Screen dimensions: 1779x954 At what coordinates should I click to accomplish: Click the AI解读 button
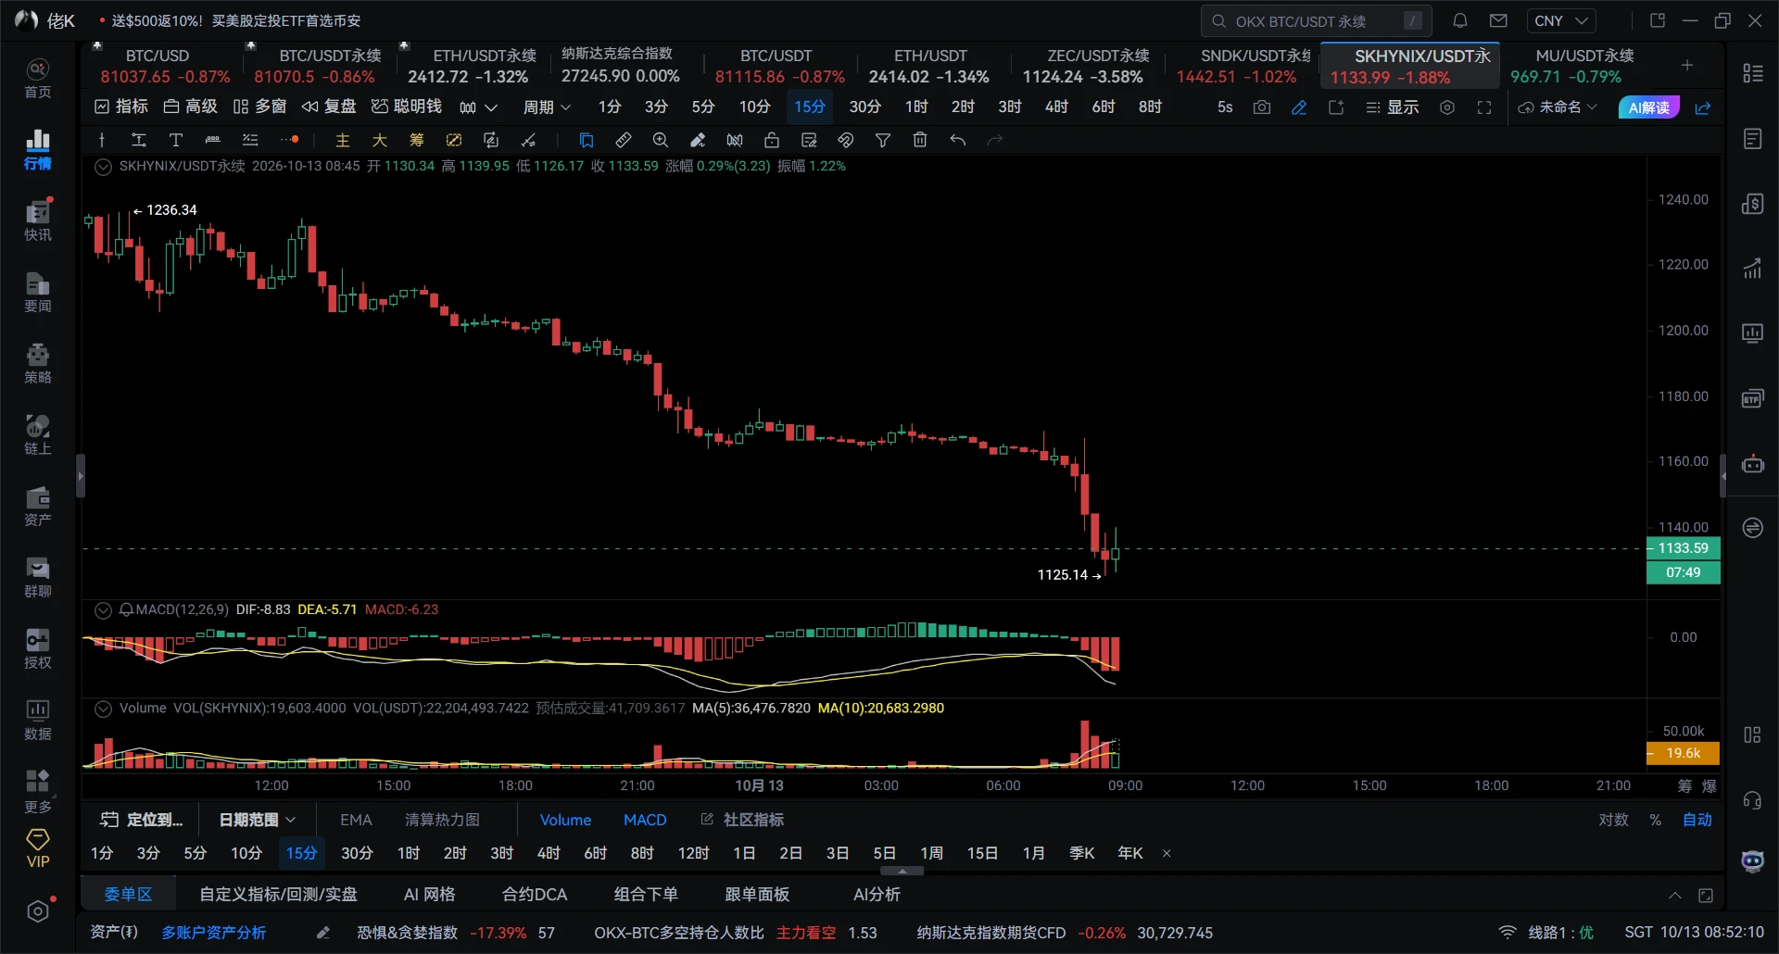[x=1648, y=107]
